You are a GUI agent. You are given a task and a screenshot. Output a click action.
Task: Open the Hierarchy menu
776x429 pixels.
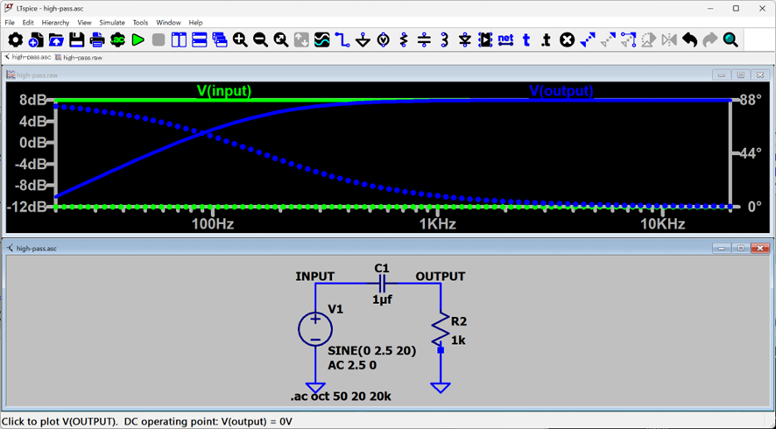pos(55,23)
